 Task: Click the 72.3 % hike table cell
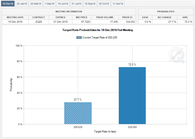(185, 22)
